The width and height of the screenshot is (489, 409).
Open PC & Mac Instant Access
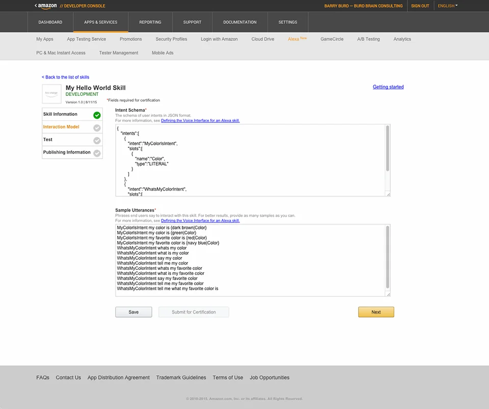61,53
